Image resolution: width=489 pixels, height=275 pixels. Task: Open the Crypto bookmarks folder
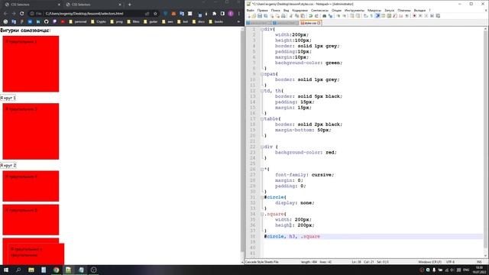[99, 22]
